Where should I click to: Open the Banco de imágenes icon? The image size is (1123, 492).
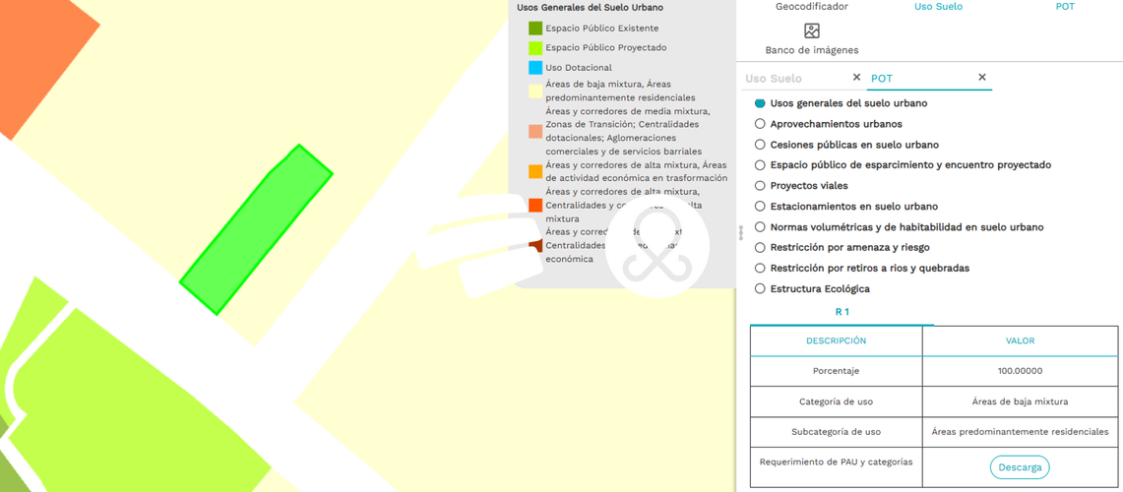pyautogui.click(x=811, y=31)
